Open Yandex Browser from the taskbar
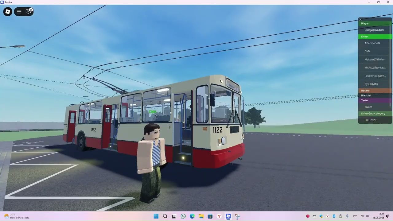Screen dimensions: 393x221 pyautogui.click(x=219, y=216)
